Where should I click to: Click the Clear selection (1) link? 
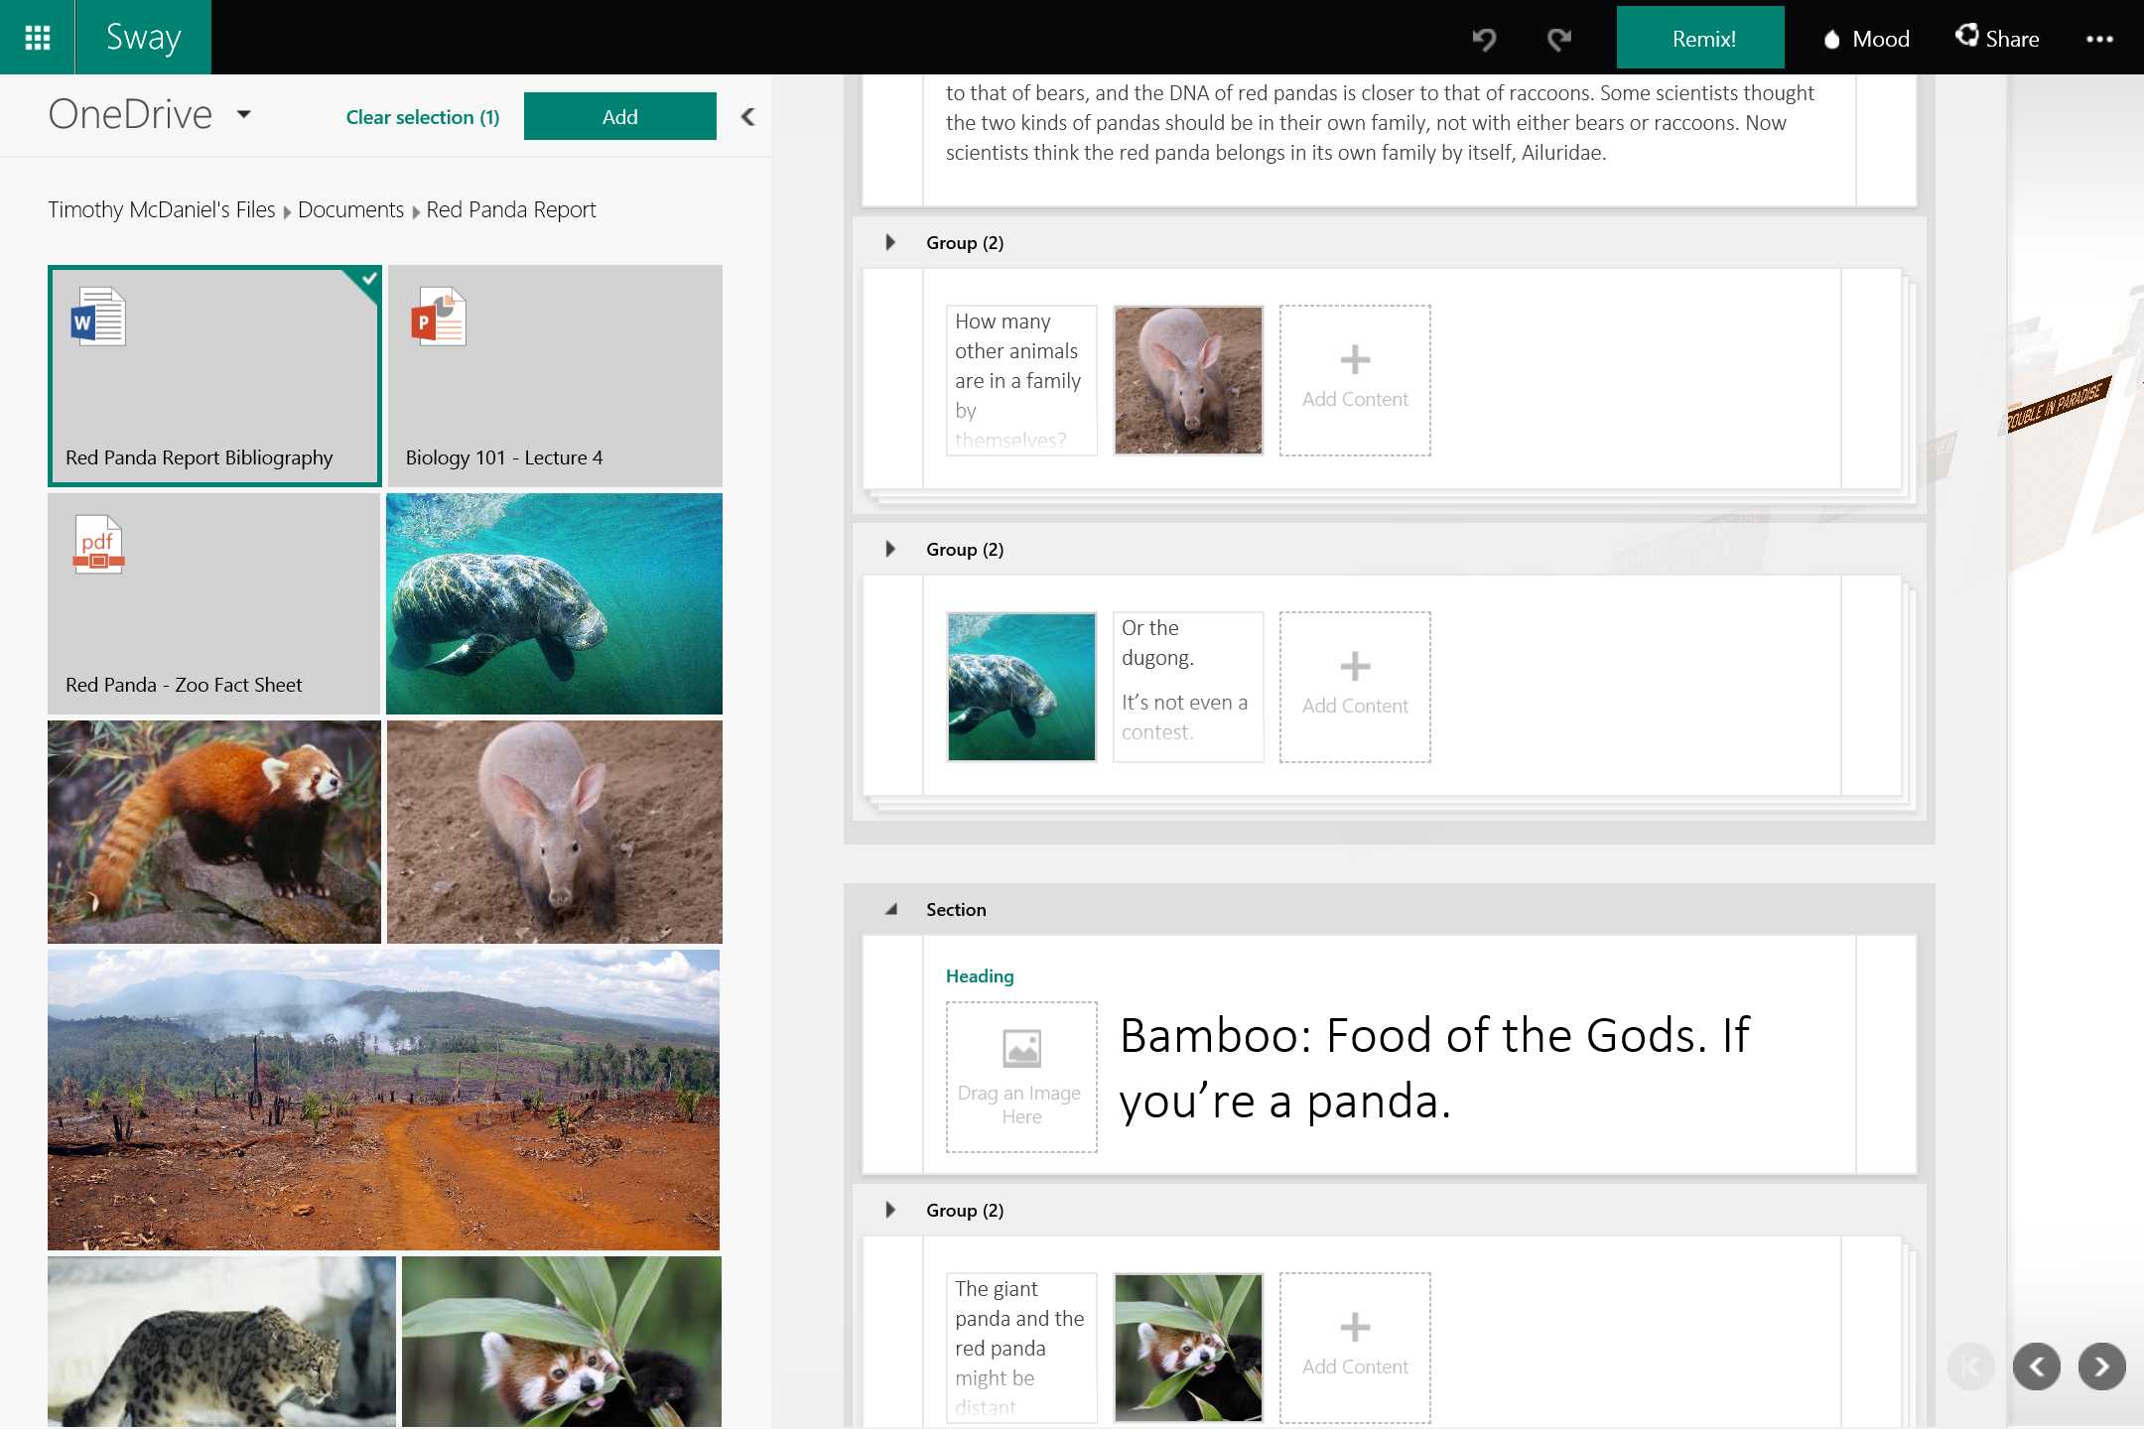pyautogui.click(x=422, y=117)
